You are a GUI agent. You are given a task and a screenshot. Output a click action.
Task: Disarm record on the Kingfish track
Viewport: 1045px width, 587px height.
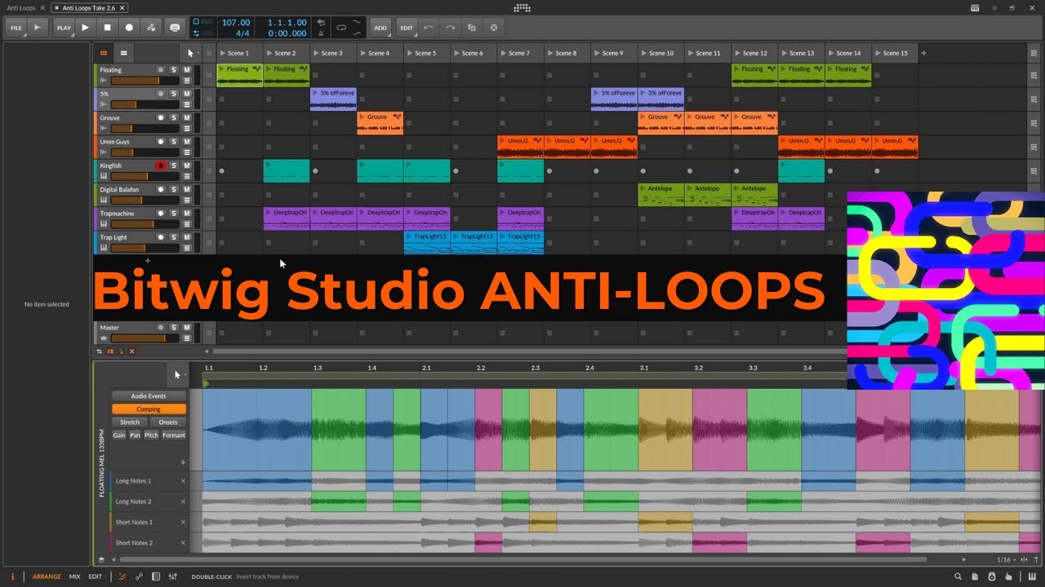[161, 166]
